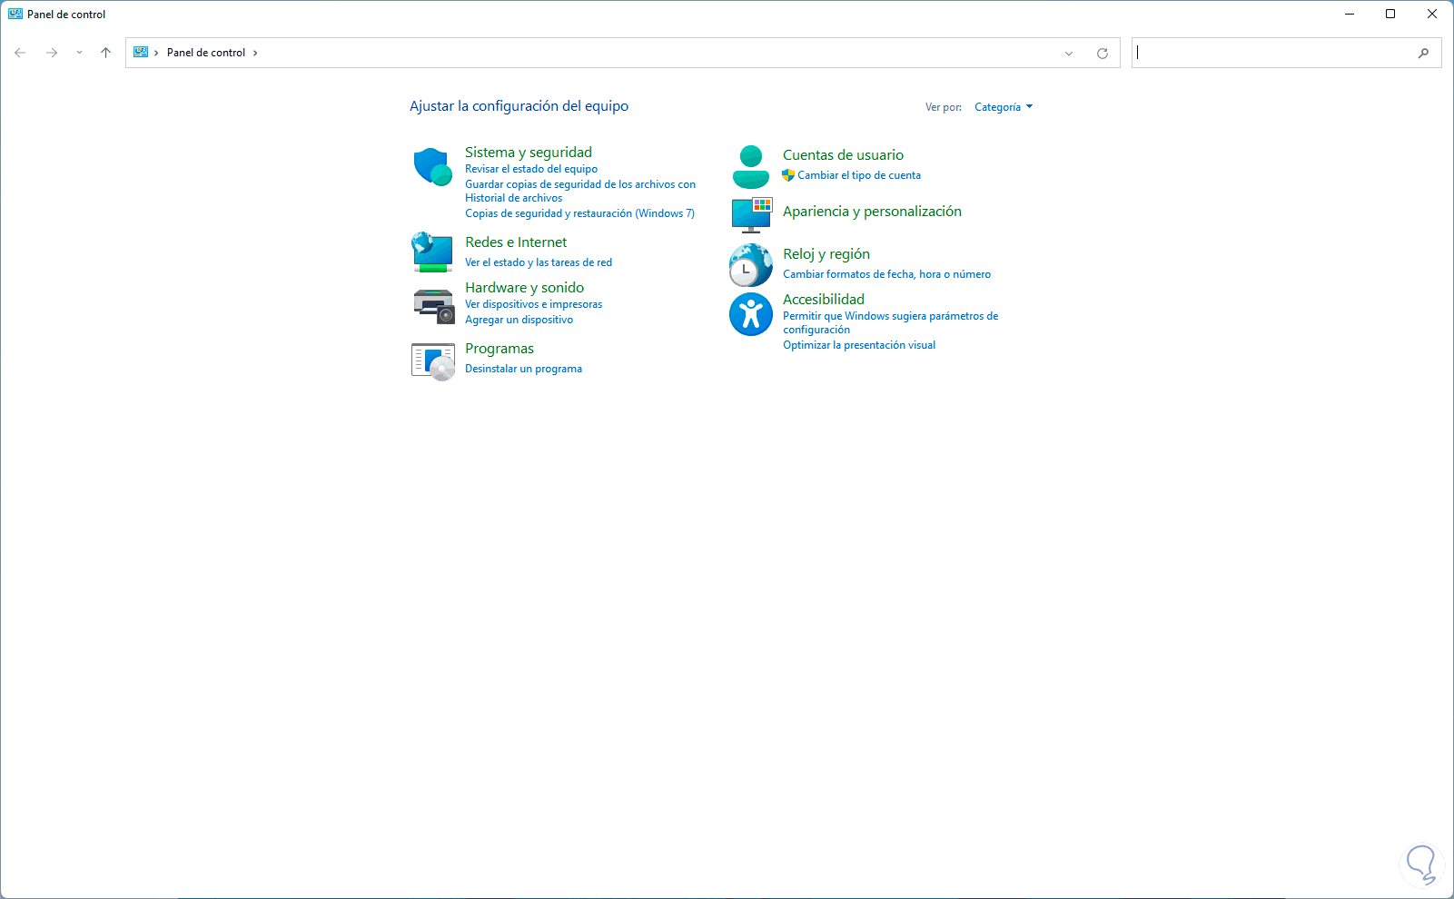The width and height of the screenshot is (1454, 899).
Task: Expand the chevron after Panel de control breadcrumb
Action: [255, 53]
